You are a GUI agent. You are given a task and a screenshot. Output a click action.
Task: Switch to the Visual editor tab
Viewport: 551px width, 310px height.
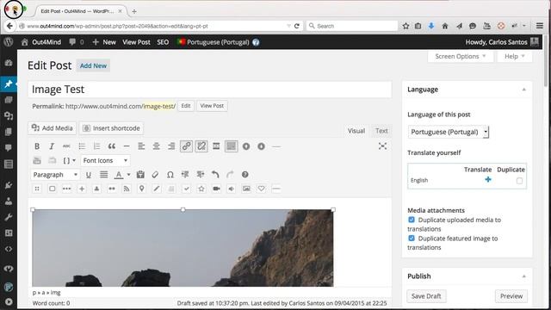point(356,131)
